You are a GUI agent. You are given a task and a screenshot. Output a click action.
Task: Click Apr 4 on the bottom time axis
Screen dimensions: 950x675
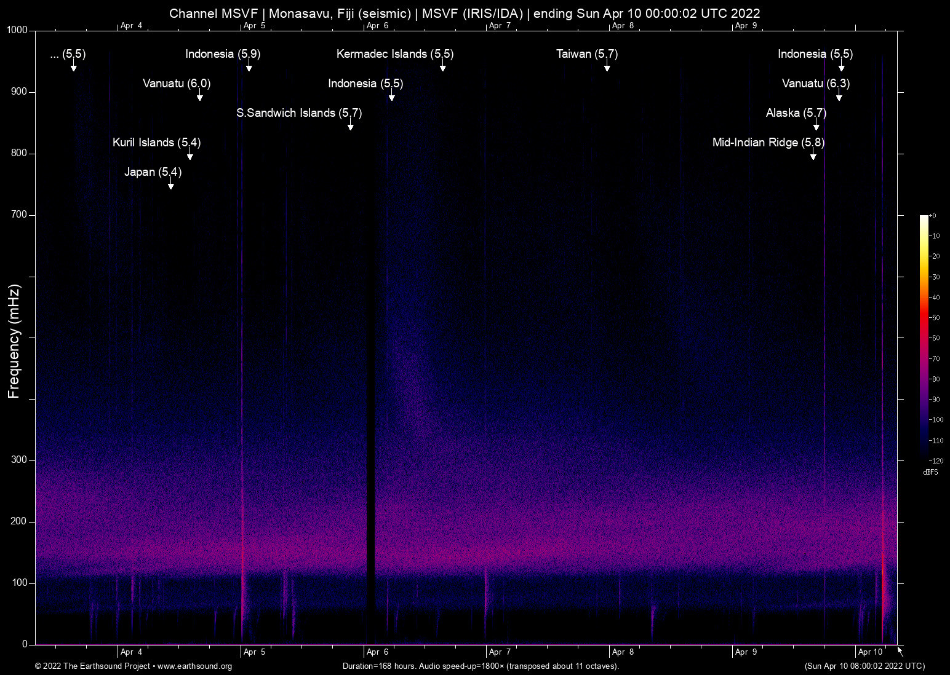(x=132, y=652)
